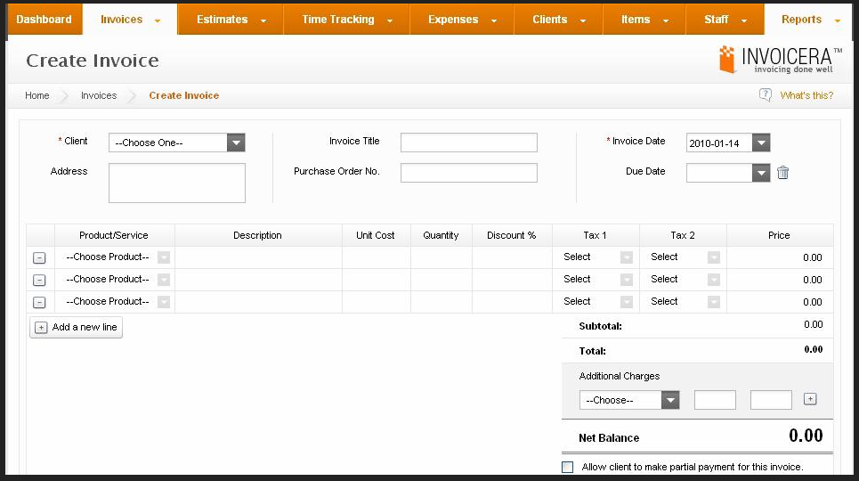Open the Time Tracking menu tab

click(347, 20)
